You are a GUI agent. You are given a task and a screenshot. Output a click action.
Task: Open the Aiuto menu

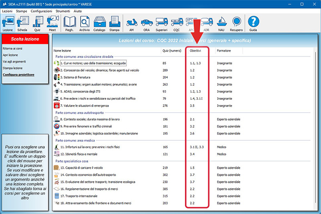(78, 11)
